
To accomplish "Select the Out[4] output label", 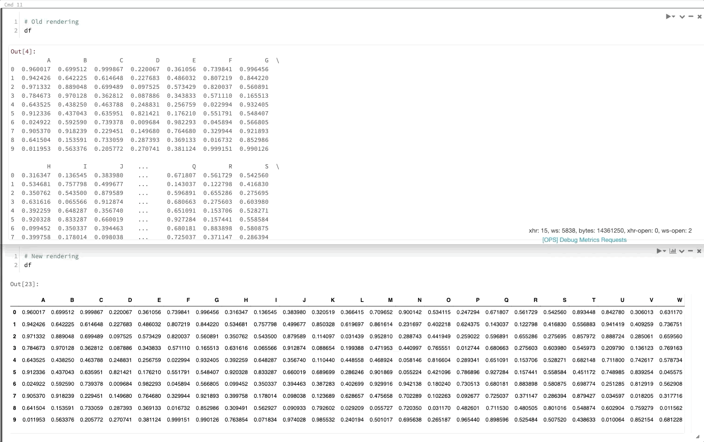I will coord(22,51).
